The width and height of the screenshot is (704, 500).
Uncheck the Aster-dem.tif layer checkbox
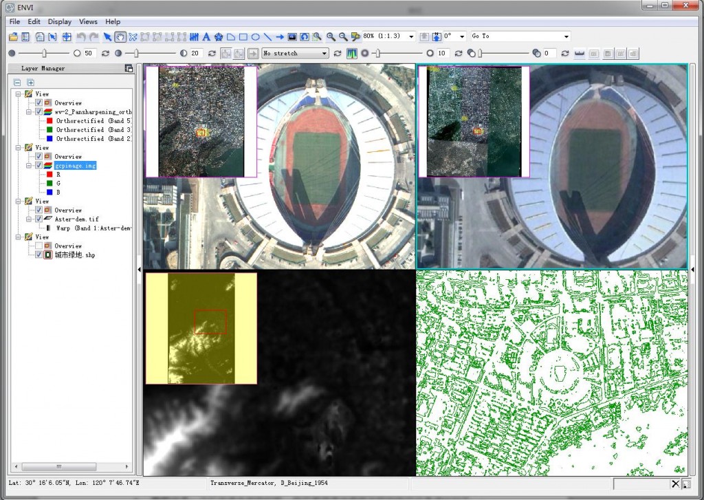[x=38, y=219]
